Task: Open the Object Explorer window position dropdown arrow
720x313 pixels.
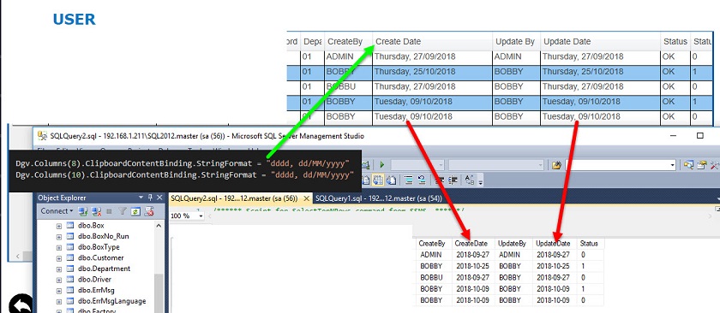Action: pyautogui.click(x=141, y=198)
